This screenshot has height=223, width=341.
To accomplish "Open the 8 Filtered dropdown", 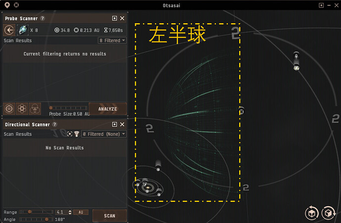I will click(112, 40).
